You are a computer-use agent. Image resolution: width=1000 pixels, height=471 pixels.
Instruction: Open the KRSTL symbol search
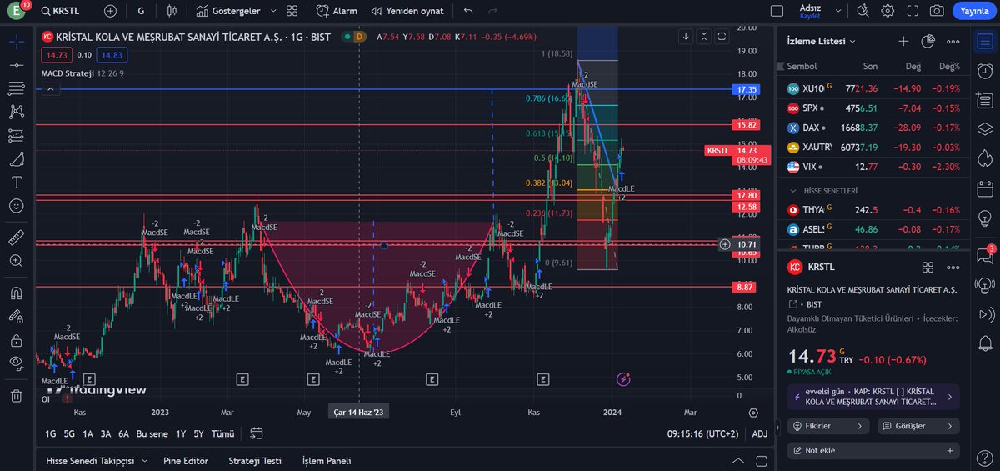pyautogui.click(x=62, y=11)
